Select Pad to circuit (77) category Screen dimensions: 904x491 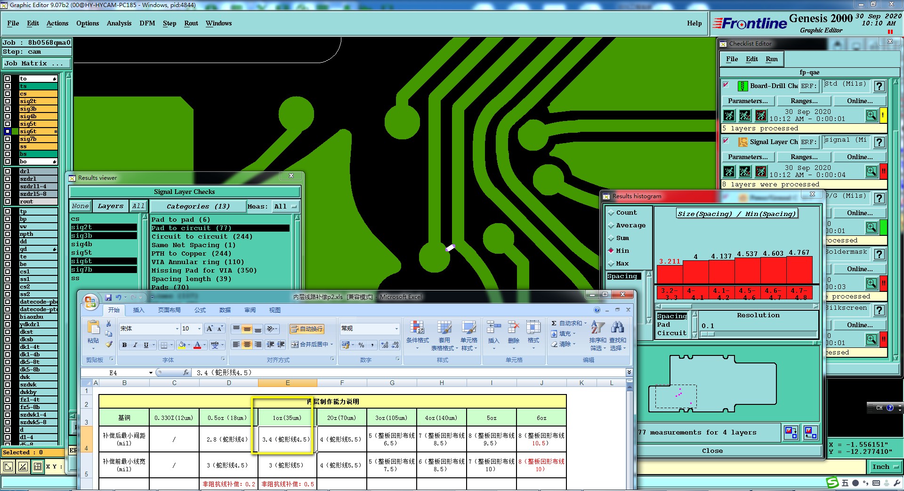[x=220, y=228]
